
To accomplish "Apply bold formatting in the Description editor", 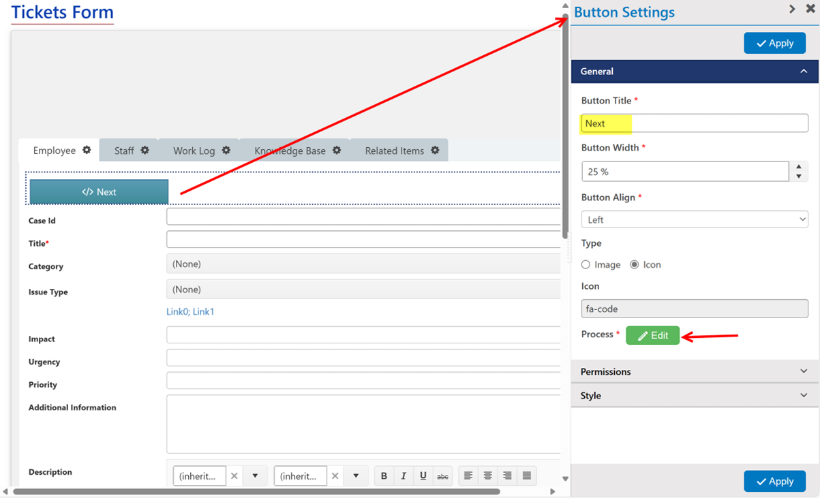I will 384,476.
